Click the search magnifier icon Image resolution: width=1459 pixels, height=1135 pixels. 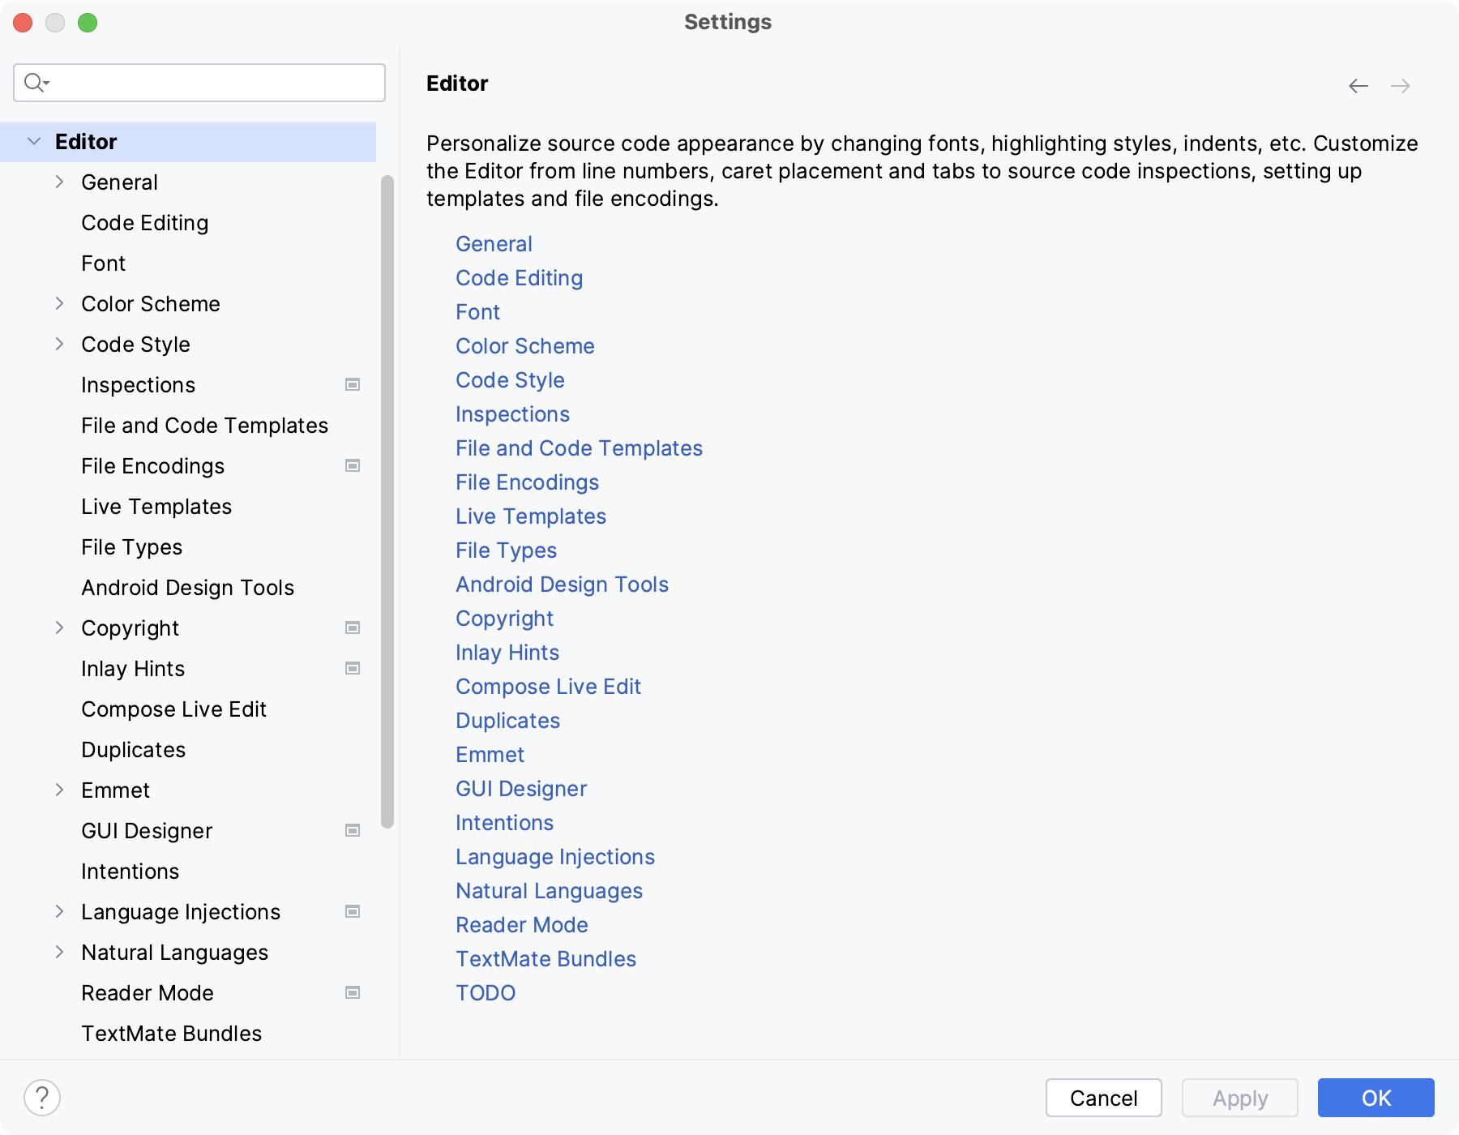click(x=34, y=82)
